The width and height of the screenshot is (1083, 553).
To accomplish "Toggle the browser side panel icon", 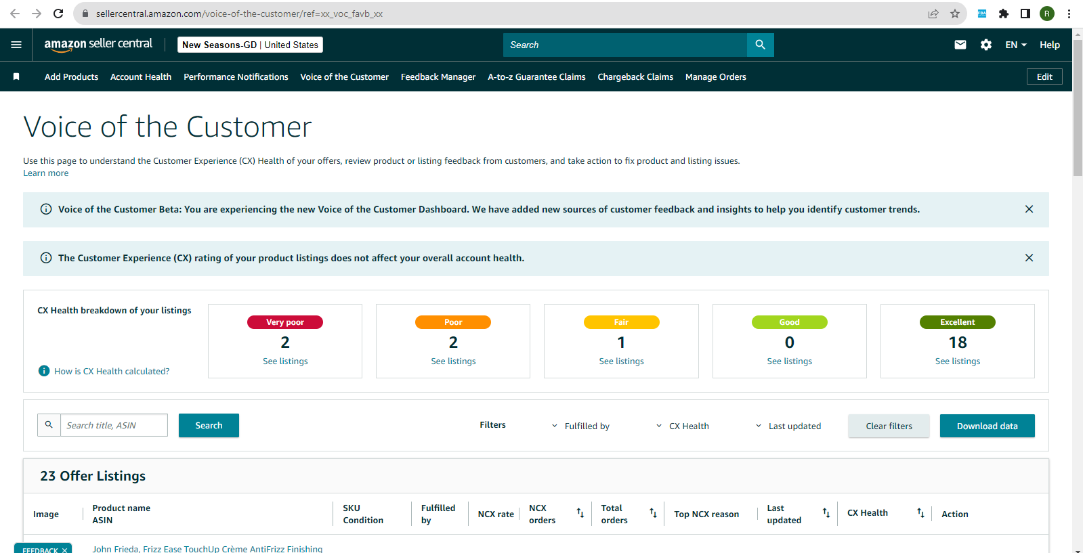I will pos(1025,14).
